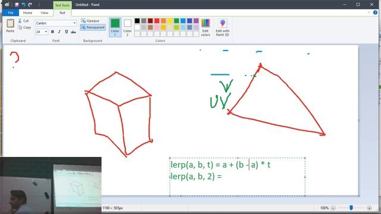Minimize the Paint window

point(345,5)
